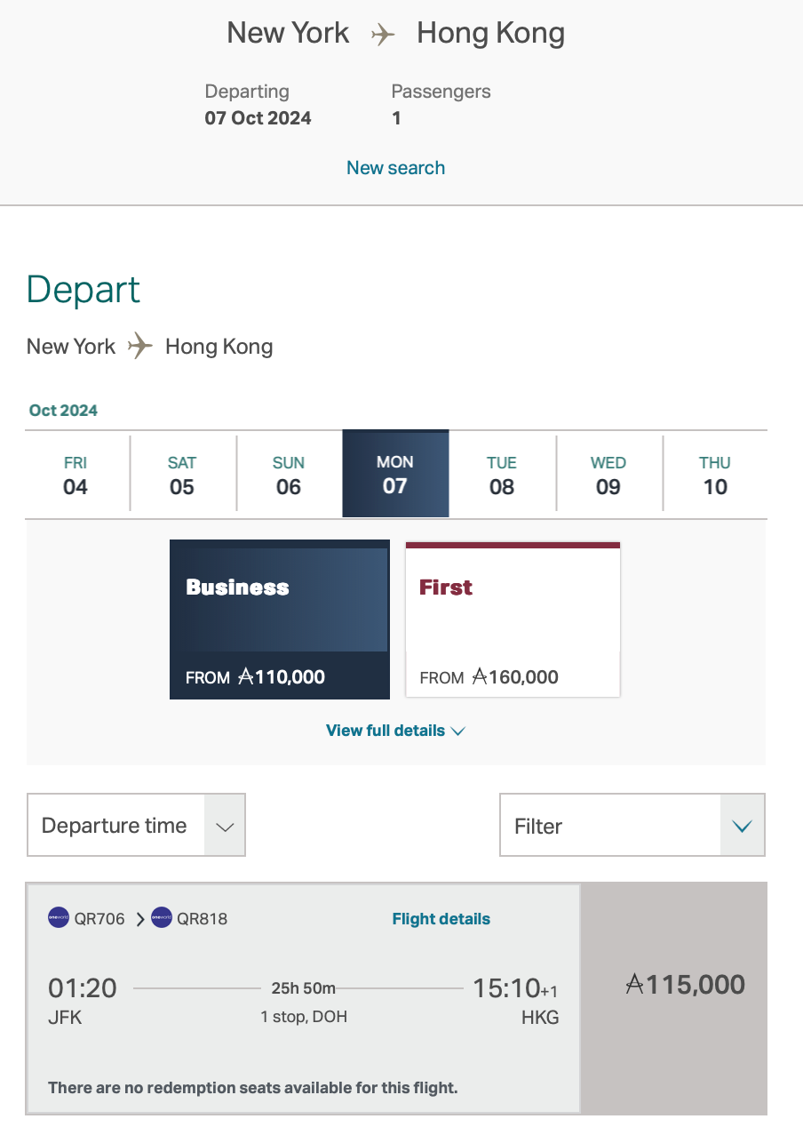Open the Filter options dropdown
Screen dimensions: 803x1127
[632, 825]
